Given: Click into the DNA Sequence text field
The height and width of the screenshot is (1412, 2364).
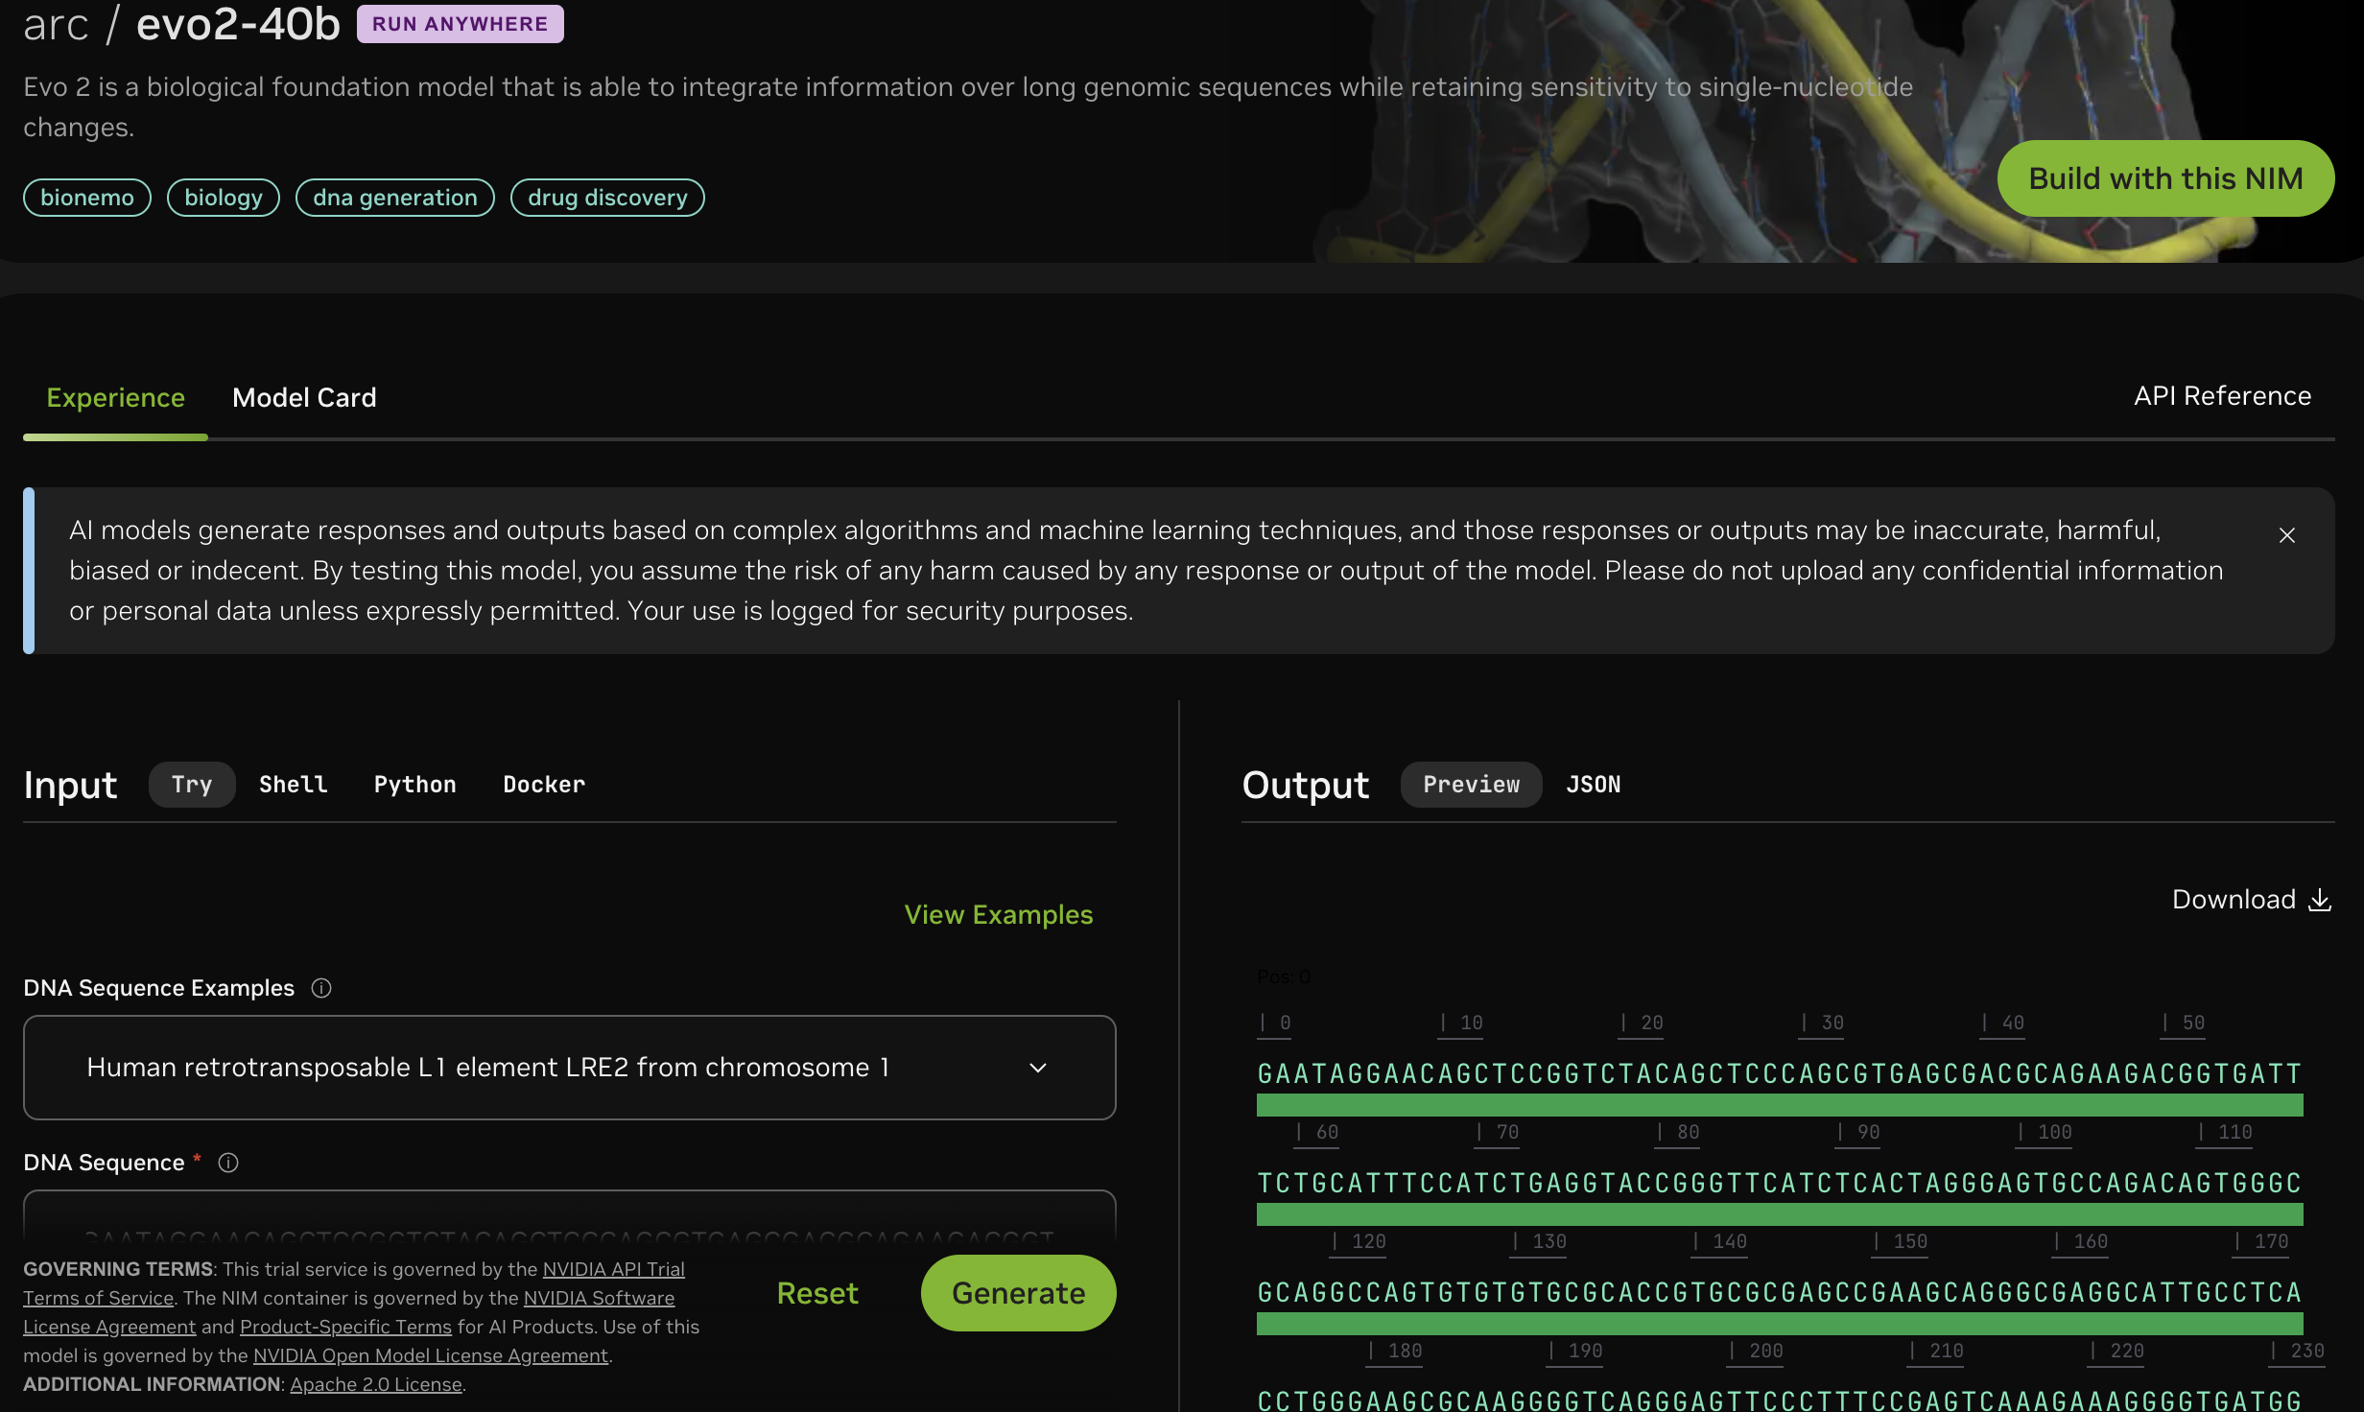Looking at the screenshot, I should (568, 1220).
